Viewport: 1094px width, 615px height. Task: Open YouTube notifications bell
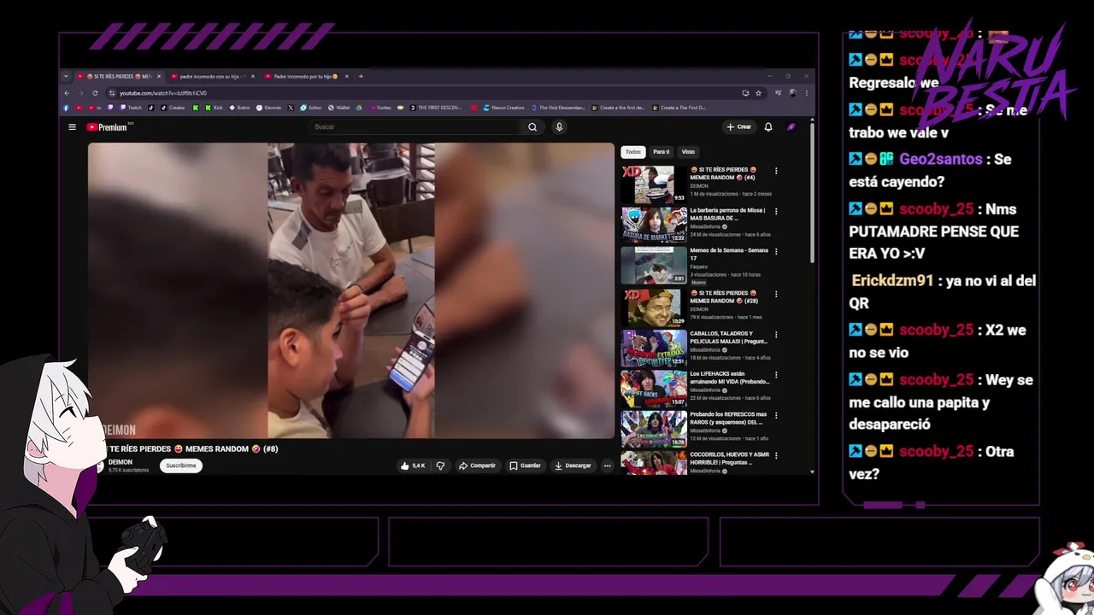click(768, 127)
